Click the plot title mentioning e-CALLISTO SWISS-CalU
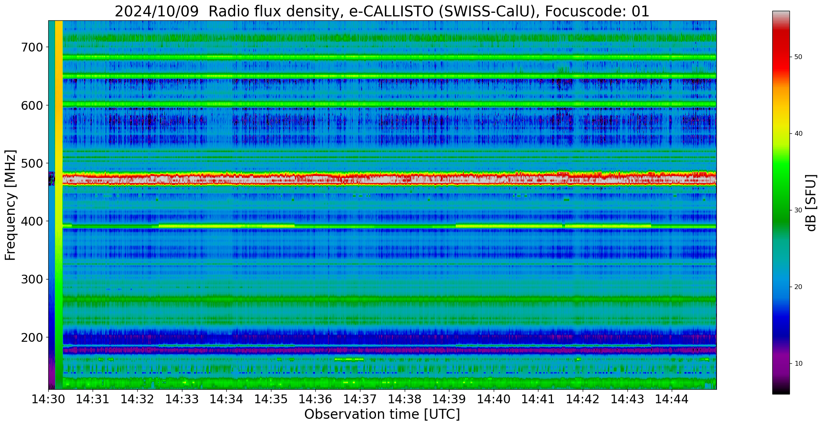This screenshot has width=823, height=426. coord(382,12)
